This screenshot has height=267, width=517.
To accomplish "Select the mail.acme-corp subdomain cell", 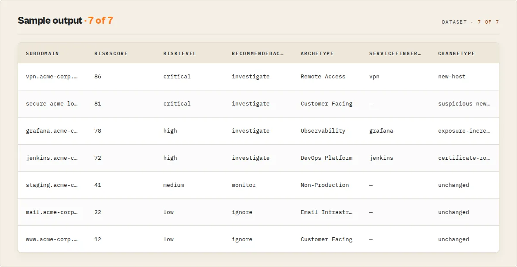I will pyautogui.click(x=52, y=212).
